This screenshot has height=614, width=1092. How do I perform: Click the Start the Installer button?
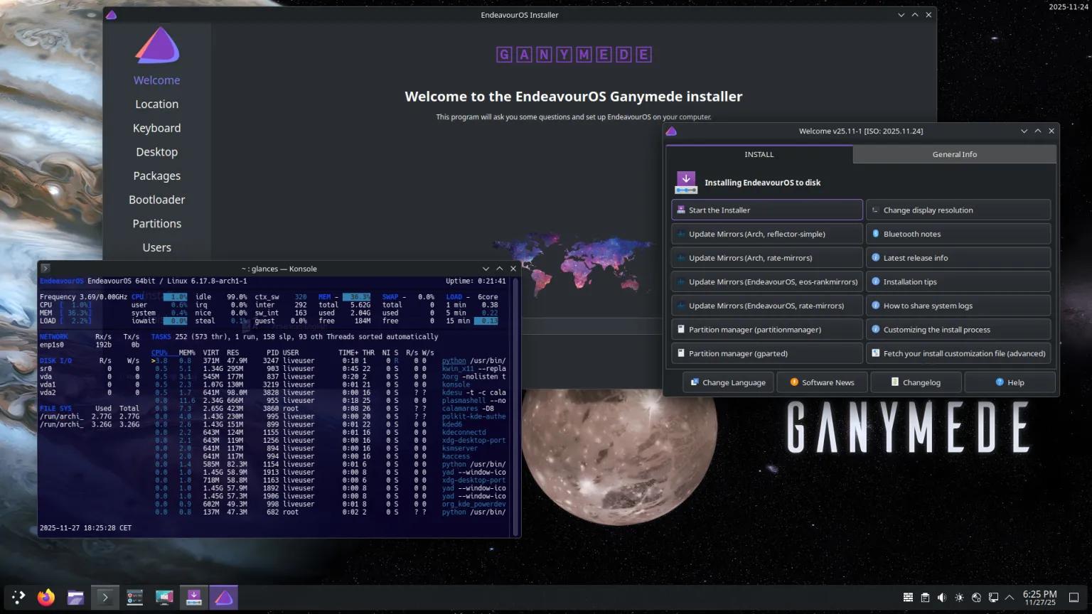pos(766,210)
